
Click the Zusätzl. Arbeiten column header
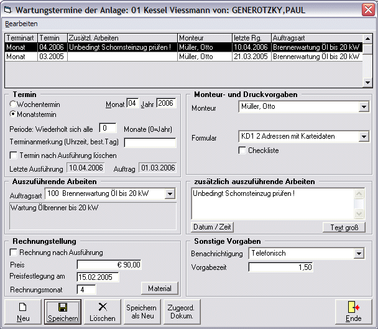(122, 38)
